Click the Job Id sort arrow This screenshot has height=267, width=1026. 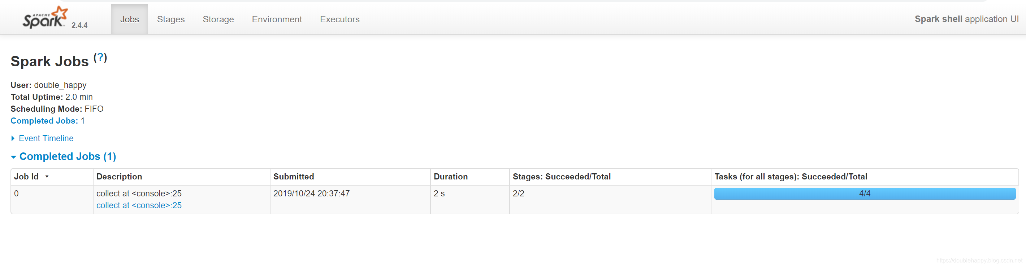[x=47, y=177]
